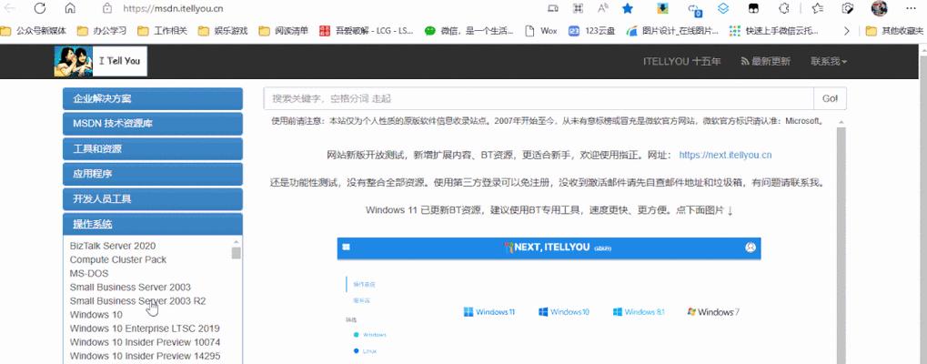
Task: Open 阅读清单 bookmark folder
Action: [x=284, y=31]
